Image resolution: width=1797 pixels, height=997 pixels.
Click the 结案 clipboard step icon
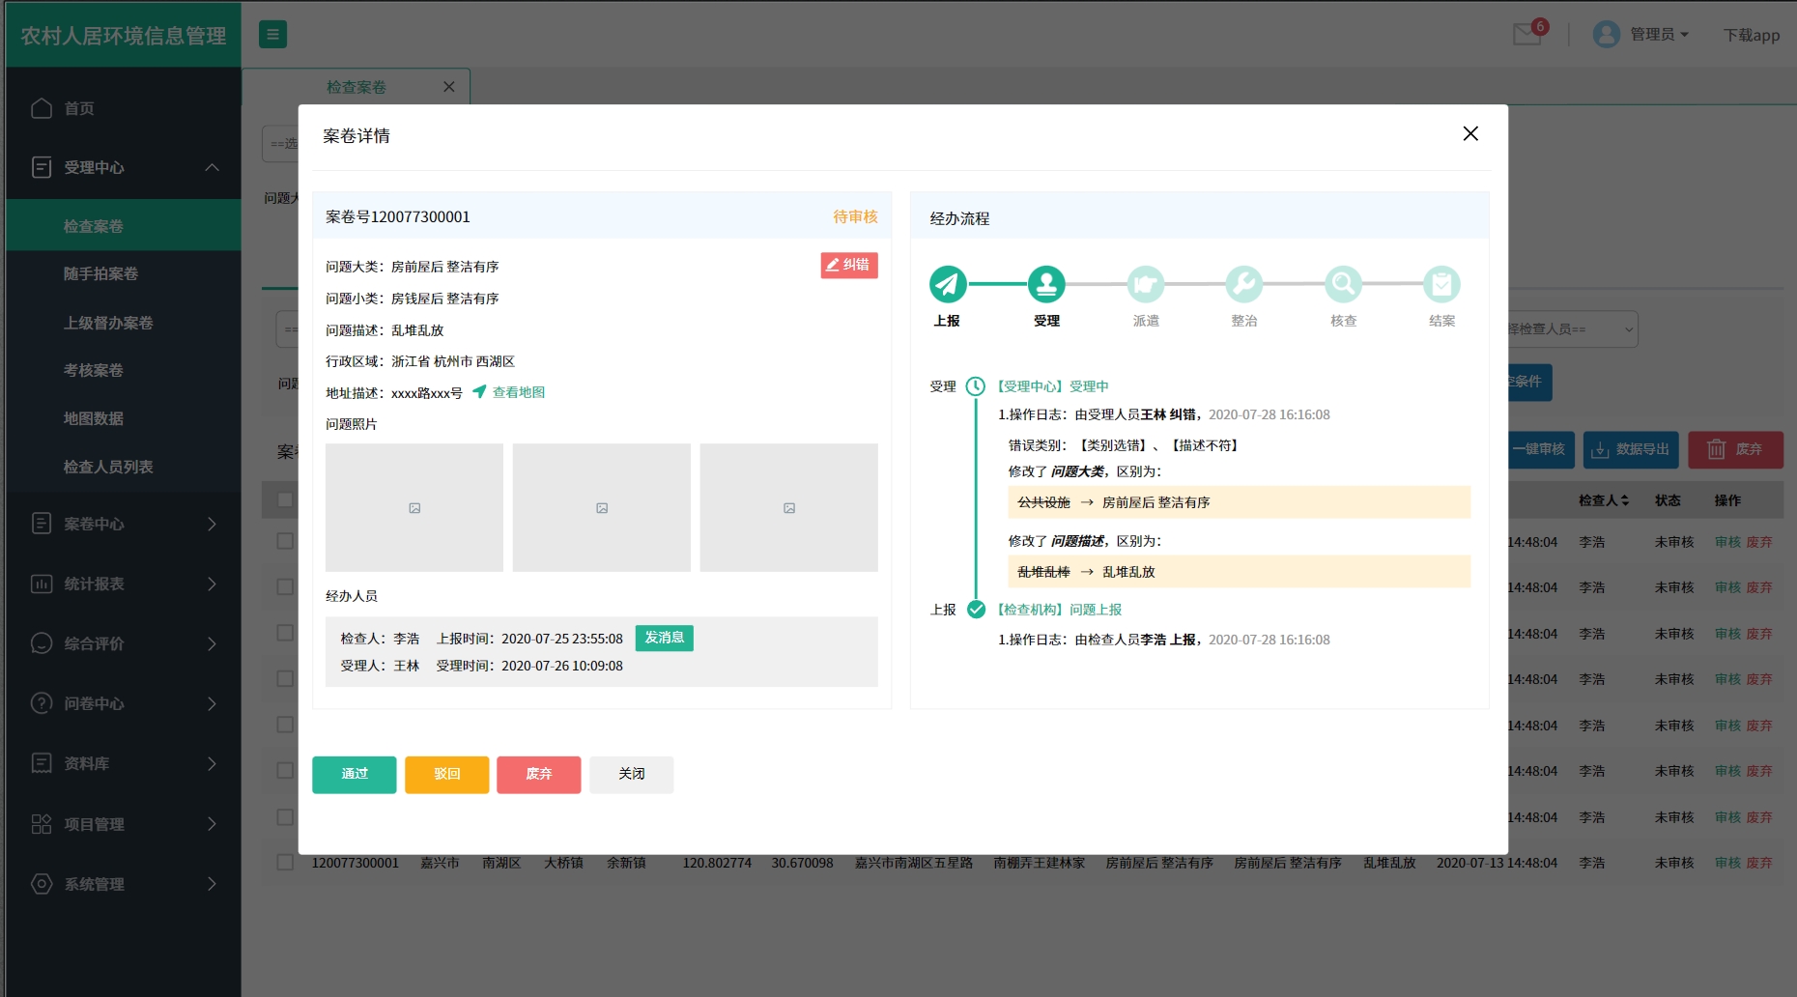pos(1441,284)
